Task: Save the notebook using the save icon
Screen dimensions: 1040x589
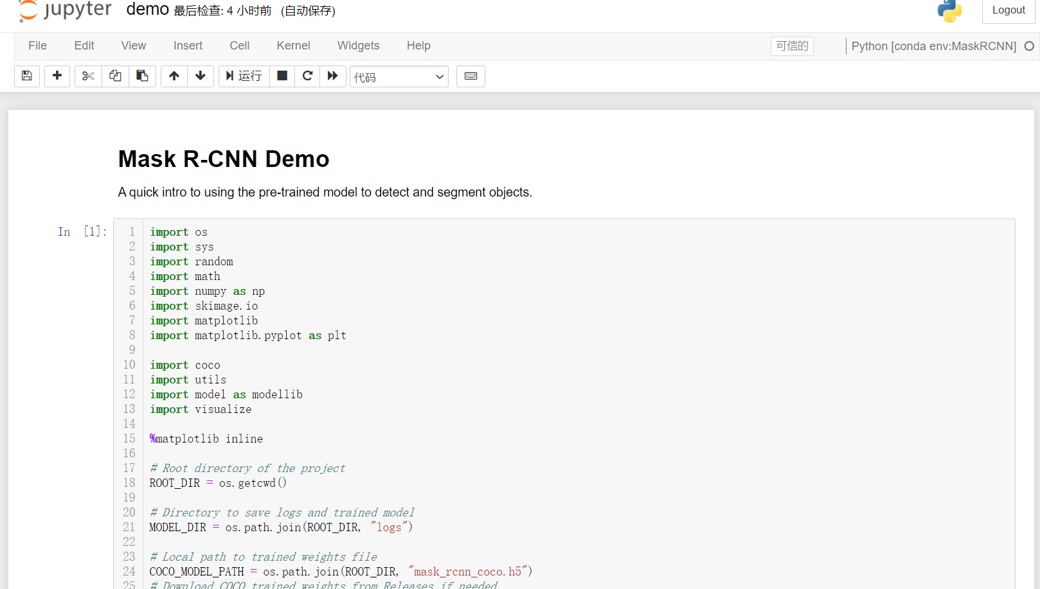Action: 26,76
